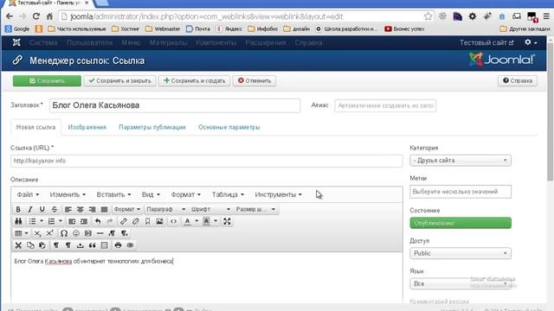Redo the editor action
Screen dimensions: 554x311
(110, 221)
